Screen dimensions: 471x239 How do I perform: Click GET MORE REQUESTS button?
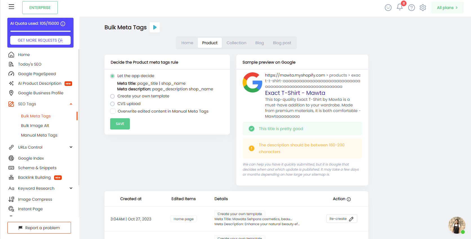(x=40, y=40)
